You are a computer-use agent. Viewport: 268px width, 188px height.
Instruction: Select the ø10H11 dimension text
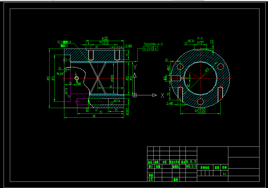[127, 111]
